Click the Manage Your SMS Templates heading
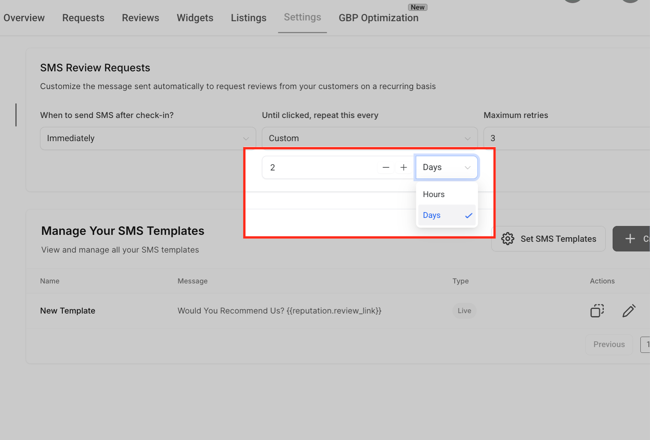This screenshot has width=650, height=440. pyautogui.click(x=123, y=231)
